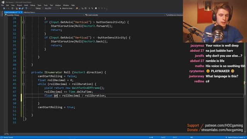Viewport: 247px width, 139px height.
Task: Click the Save toolbar icon
Action: coord(20,8)
